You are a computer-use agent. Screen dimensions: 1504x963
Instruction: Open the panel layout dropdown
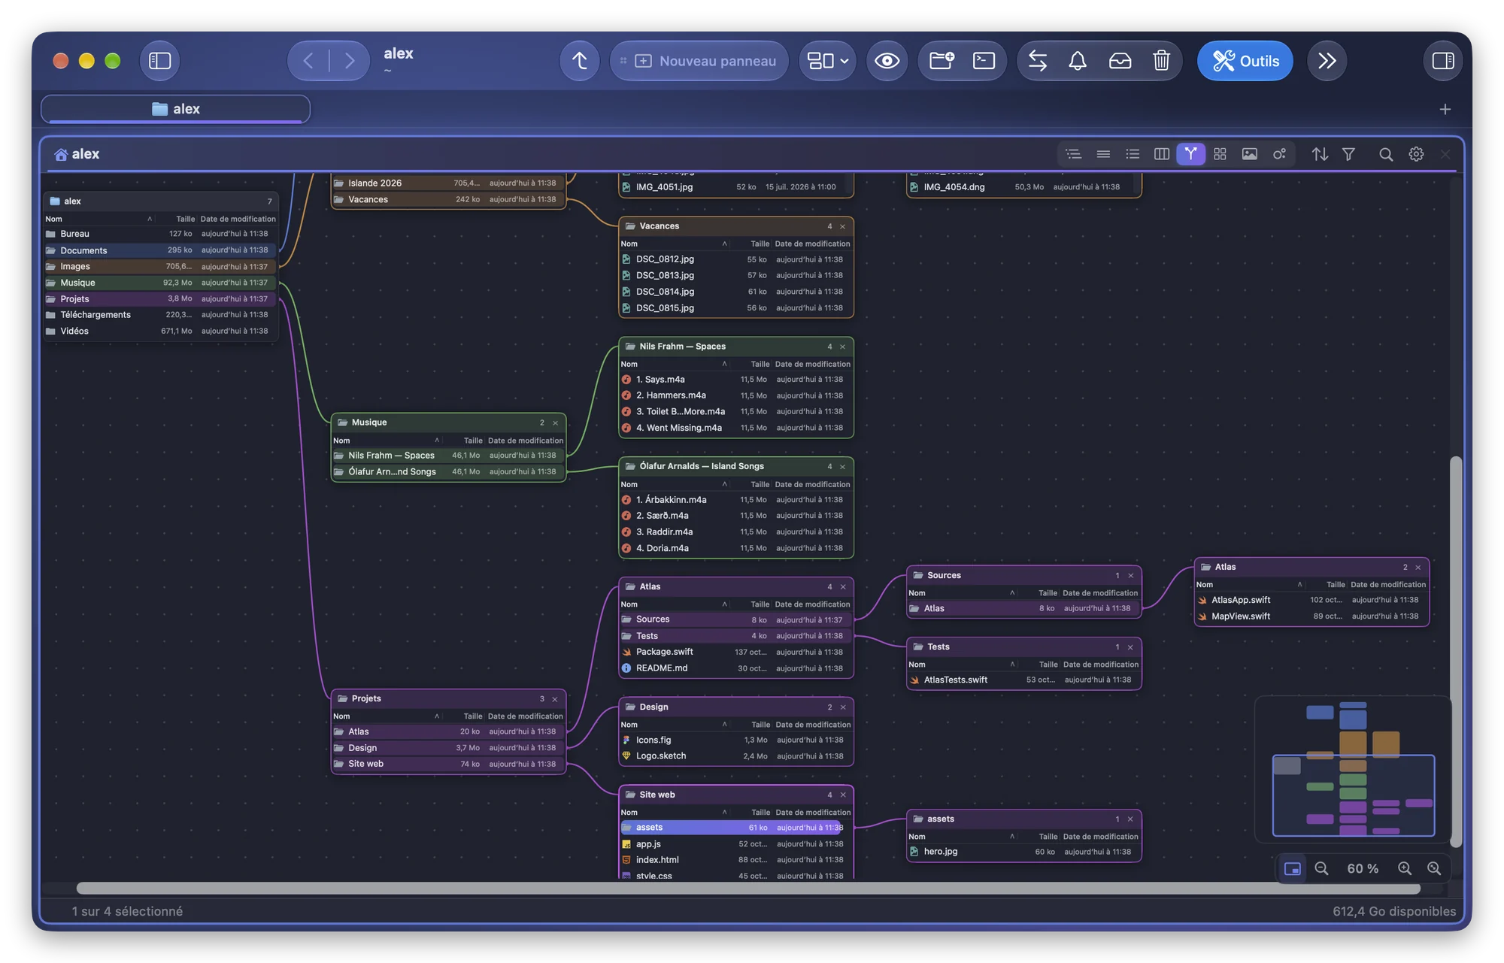(827, 61)
